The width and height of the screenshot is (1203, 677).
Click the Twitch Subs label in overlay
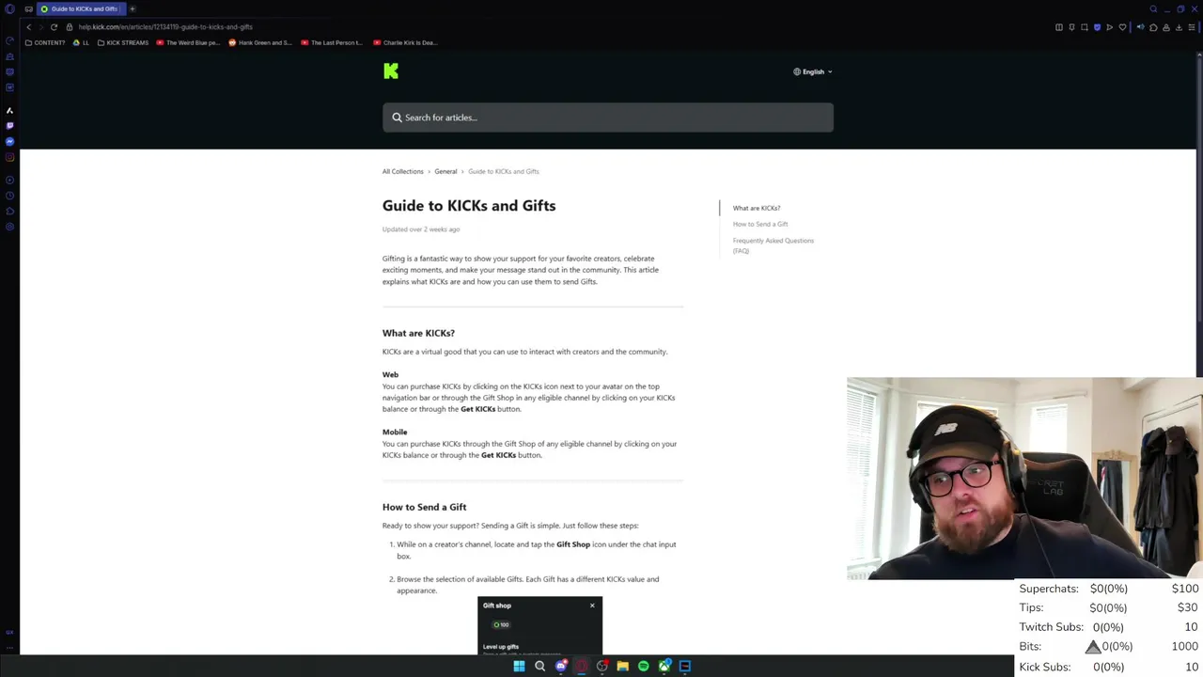pos(1052,627)
